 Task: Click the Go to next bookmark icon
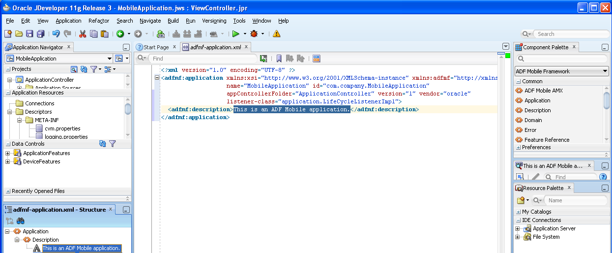pos(290,59)
